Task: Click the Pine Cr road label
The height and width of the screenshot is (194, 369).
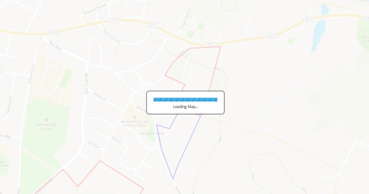Action: pos(117,140)
